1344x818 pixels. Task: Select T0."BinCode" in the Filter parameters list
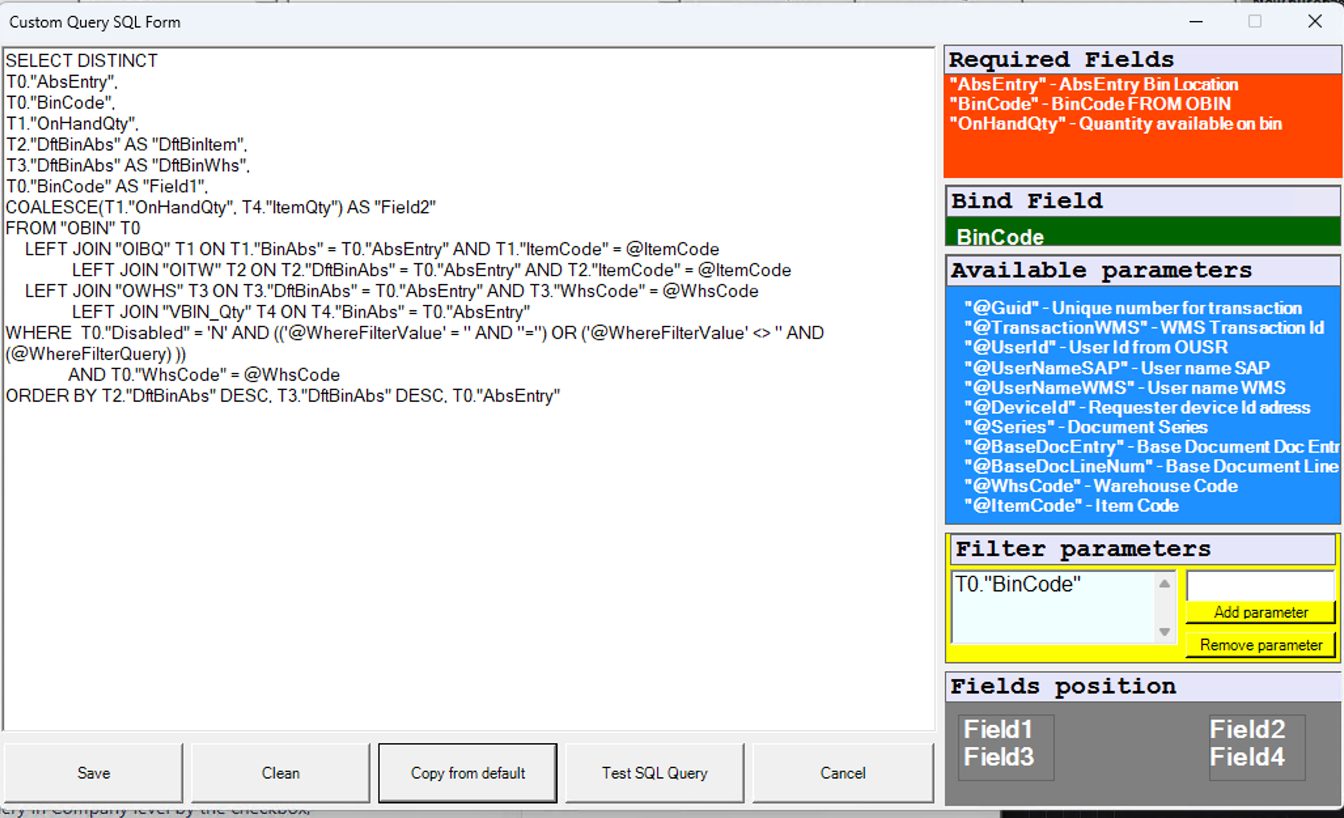(1017, 583)
